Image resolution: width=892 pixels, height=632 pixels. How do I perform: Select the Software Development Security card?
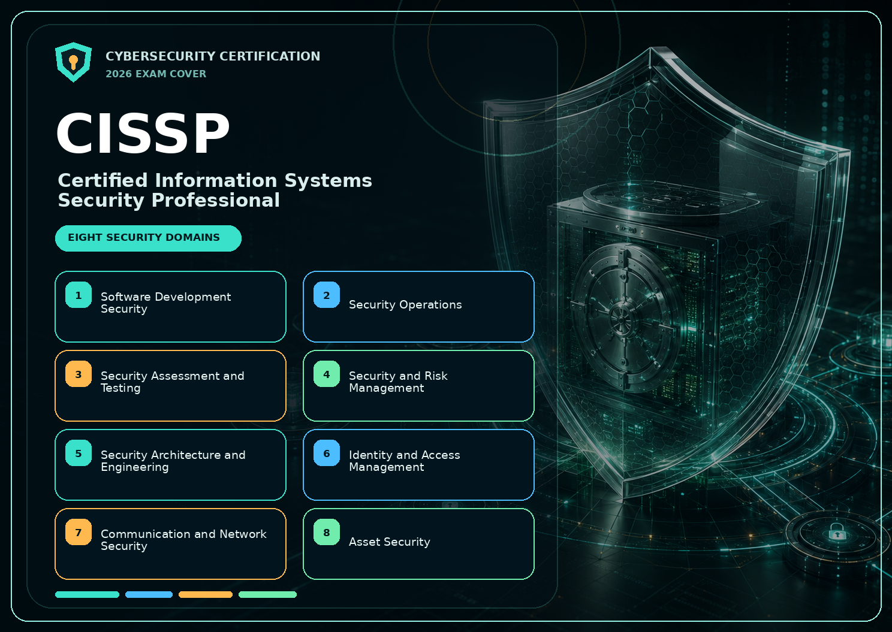coord(170,307)
